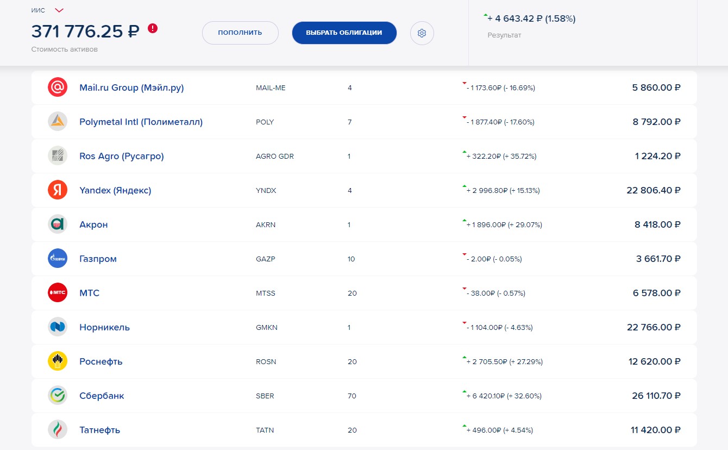Click Газпром's value 3 661.70 ₽
The image size is (728, 450).
[x=658, y=259]
